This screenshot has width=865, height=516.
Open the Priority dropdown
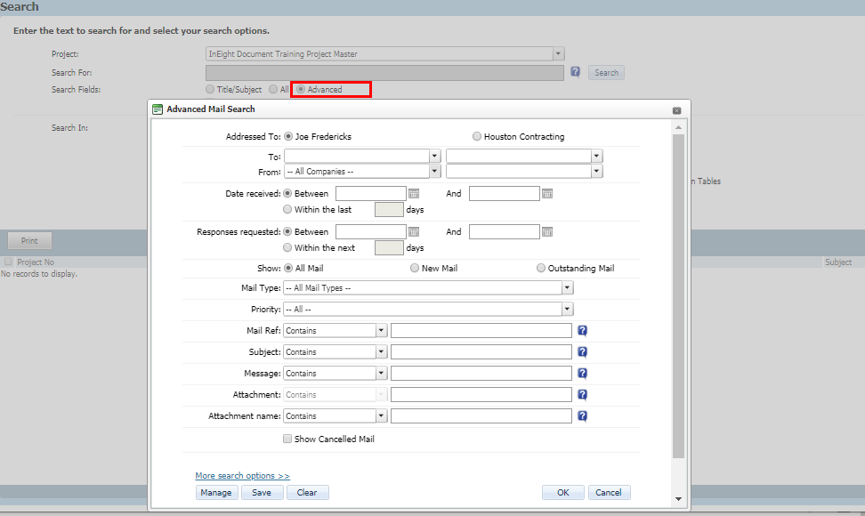(x=567, y=309)
